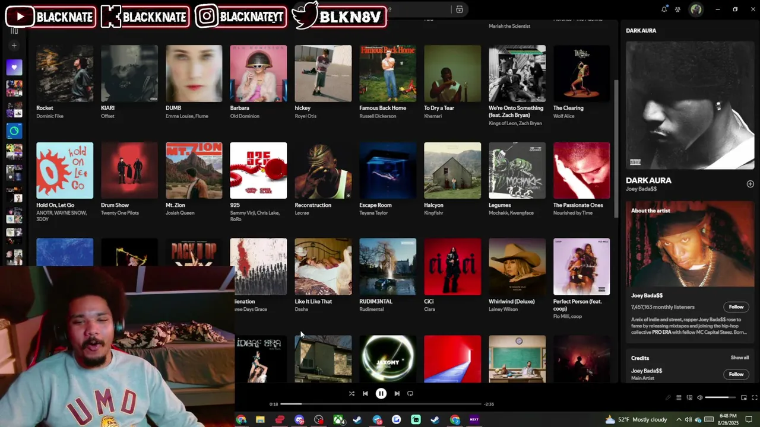Skip to the previous track
The width and height of the screenshot is (760, 427).
tap(365, 393)
